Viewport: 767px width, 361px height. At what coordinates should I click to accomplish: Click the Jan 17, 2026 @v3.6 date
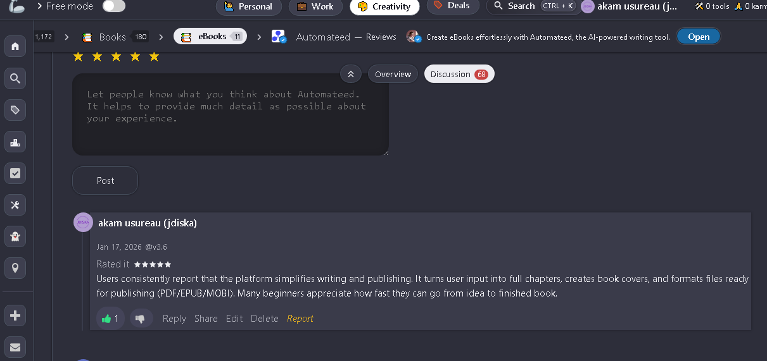tap(132, 247)
